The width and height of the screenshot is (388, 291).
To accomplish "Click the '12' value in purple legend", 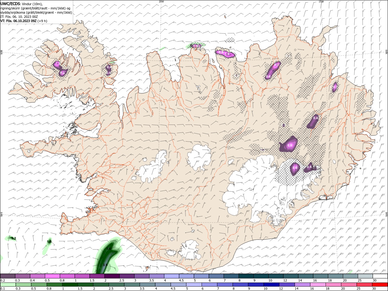I will [x=285, y=280].
